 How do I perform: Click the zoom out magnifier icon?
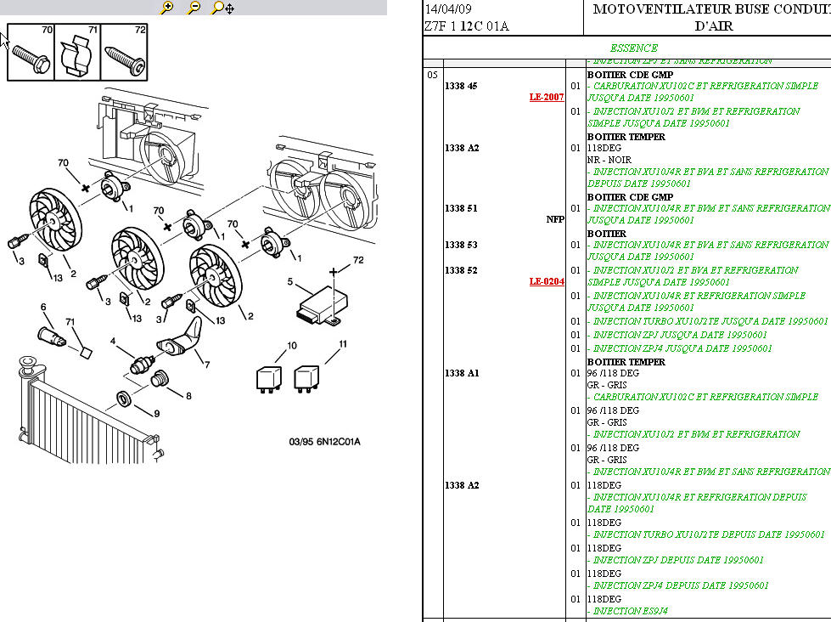coord(194,8)
